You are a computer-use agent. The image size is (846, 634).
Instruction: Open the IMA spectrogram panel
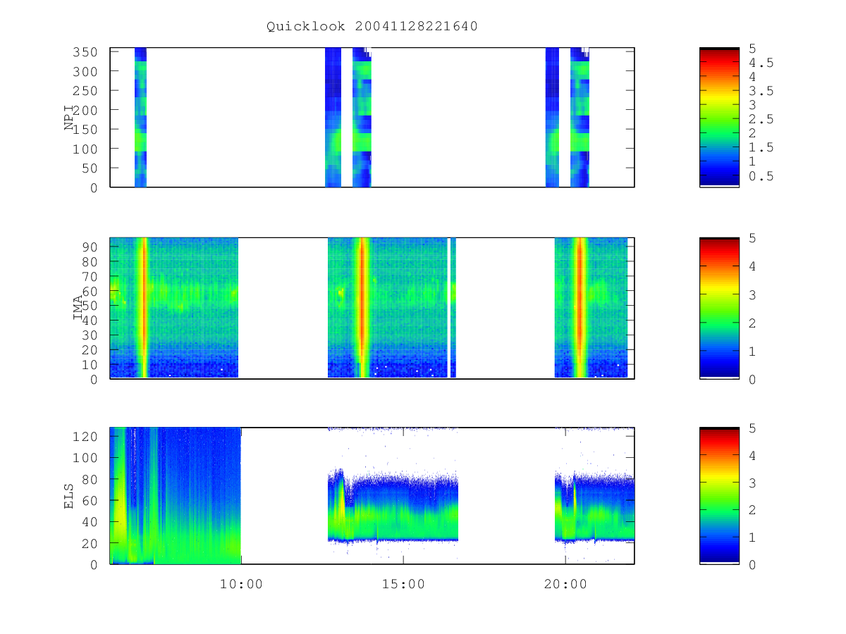point(372,308)
